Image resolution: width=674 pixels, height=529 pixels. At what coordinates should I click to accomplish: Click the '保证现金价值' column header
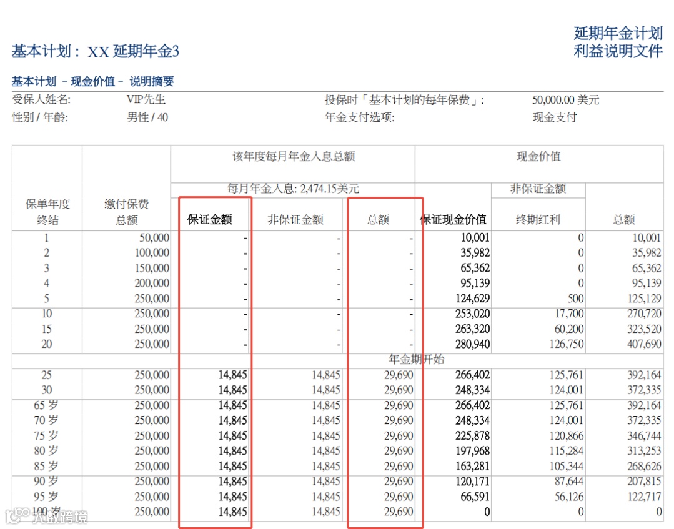click(453, 220)
